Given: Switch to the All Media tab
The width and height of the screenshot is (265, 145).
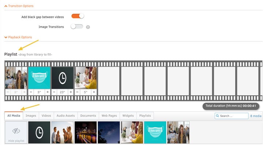Looking at the screenshot, I should (14, 116).
